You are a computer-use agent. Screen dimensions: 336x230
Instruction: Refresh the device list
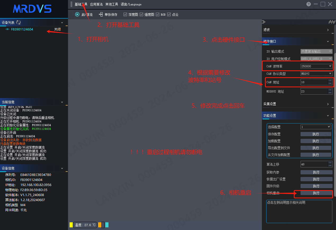click(x=19, y=23)
